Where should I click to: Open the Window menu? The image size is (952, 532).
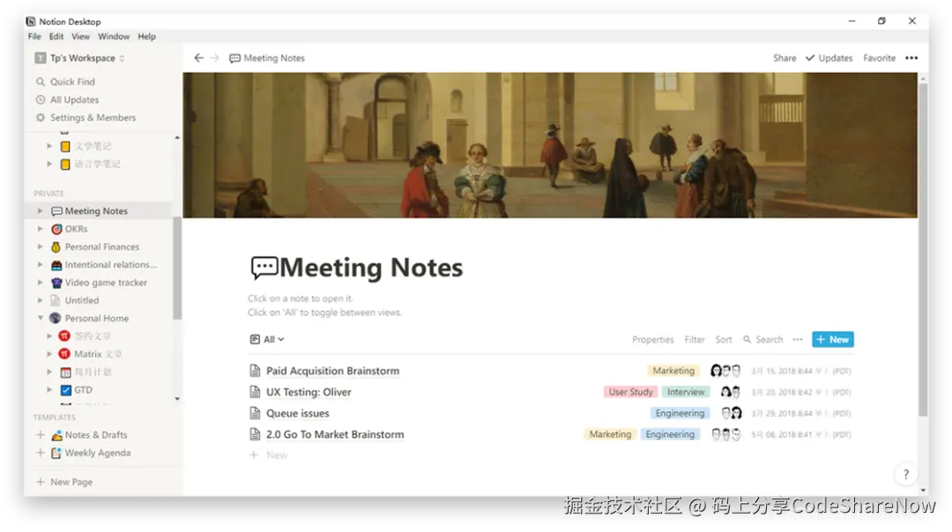point(114,36)
